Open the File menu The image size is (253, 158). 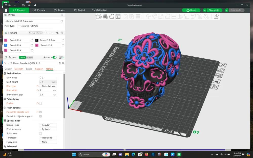(x=8, y=5)
